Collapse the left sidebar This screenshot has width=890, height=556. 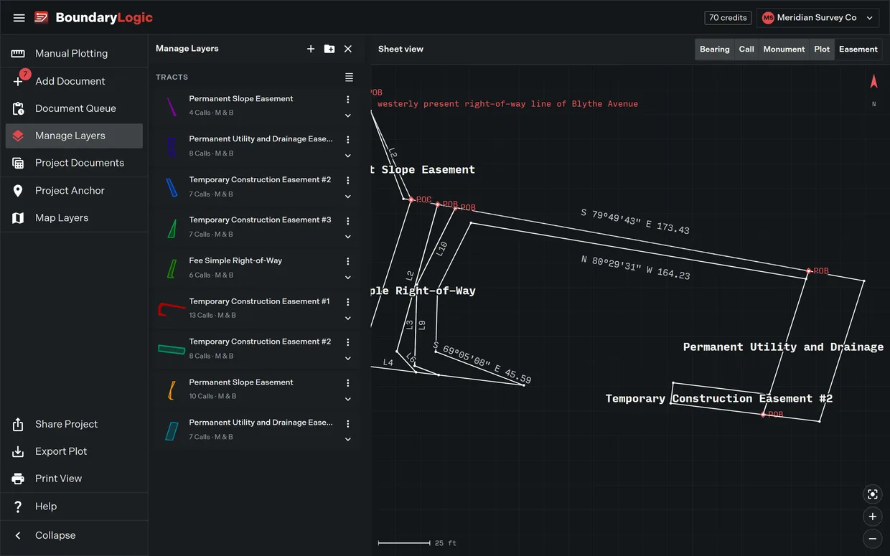coord(74,535)
